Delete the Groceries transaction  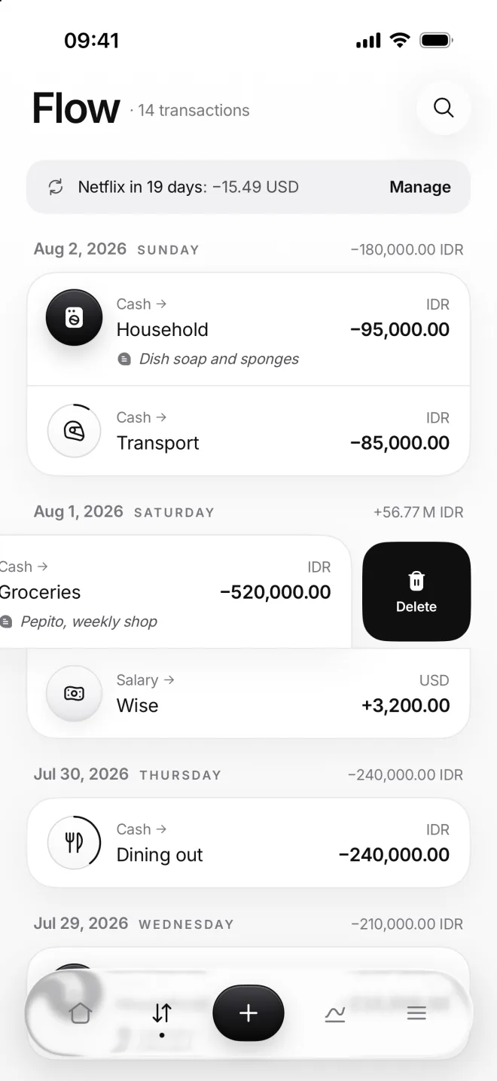tap(416, 591)
